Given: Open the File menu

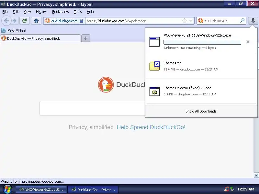Looking at the screenshot, I should coord(5,12).
